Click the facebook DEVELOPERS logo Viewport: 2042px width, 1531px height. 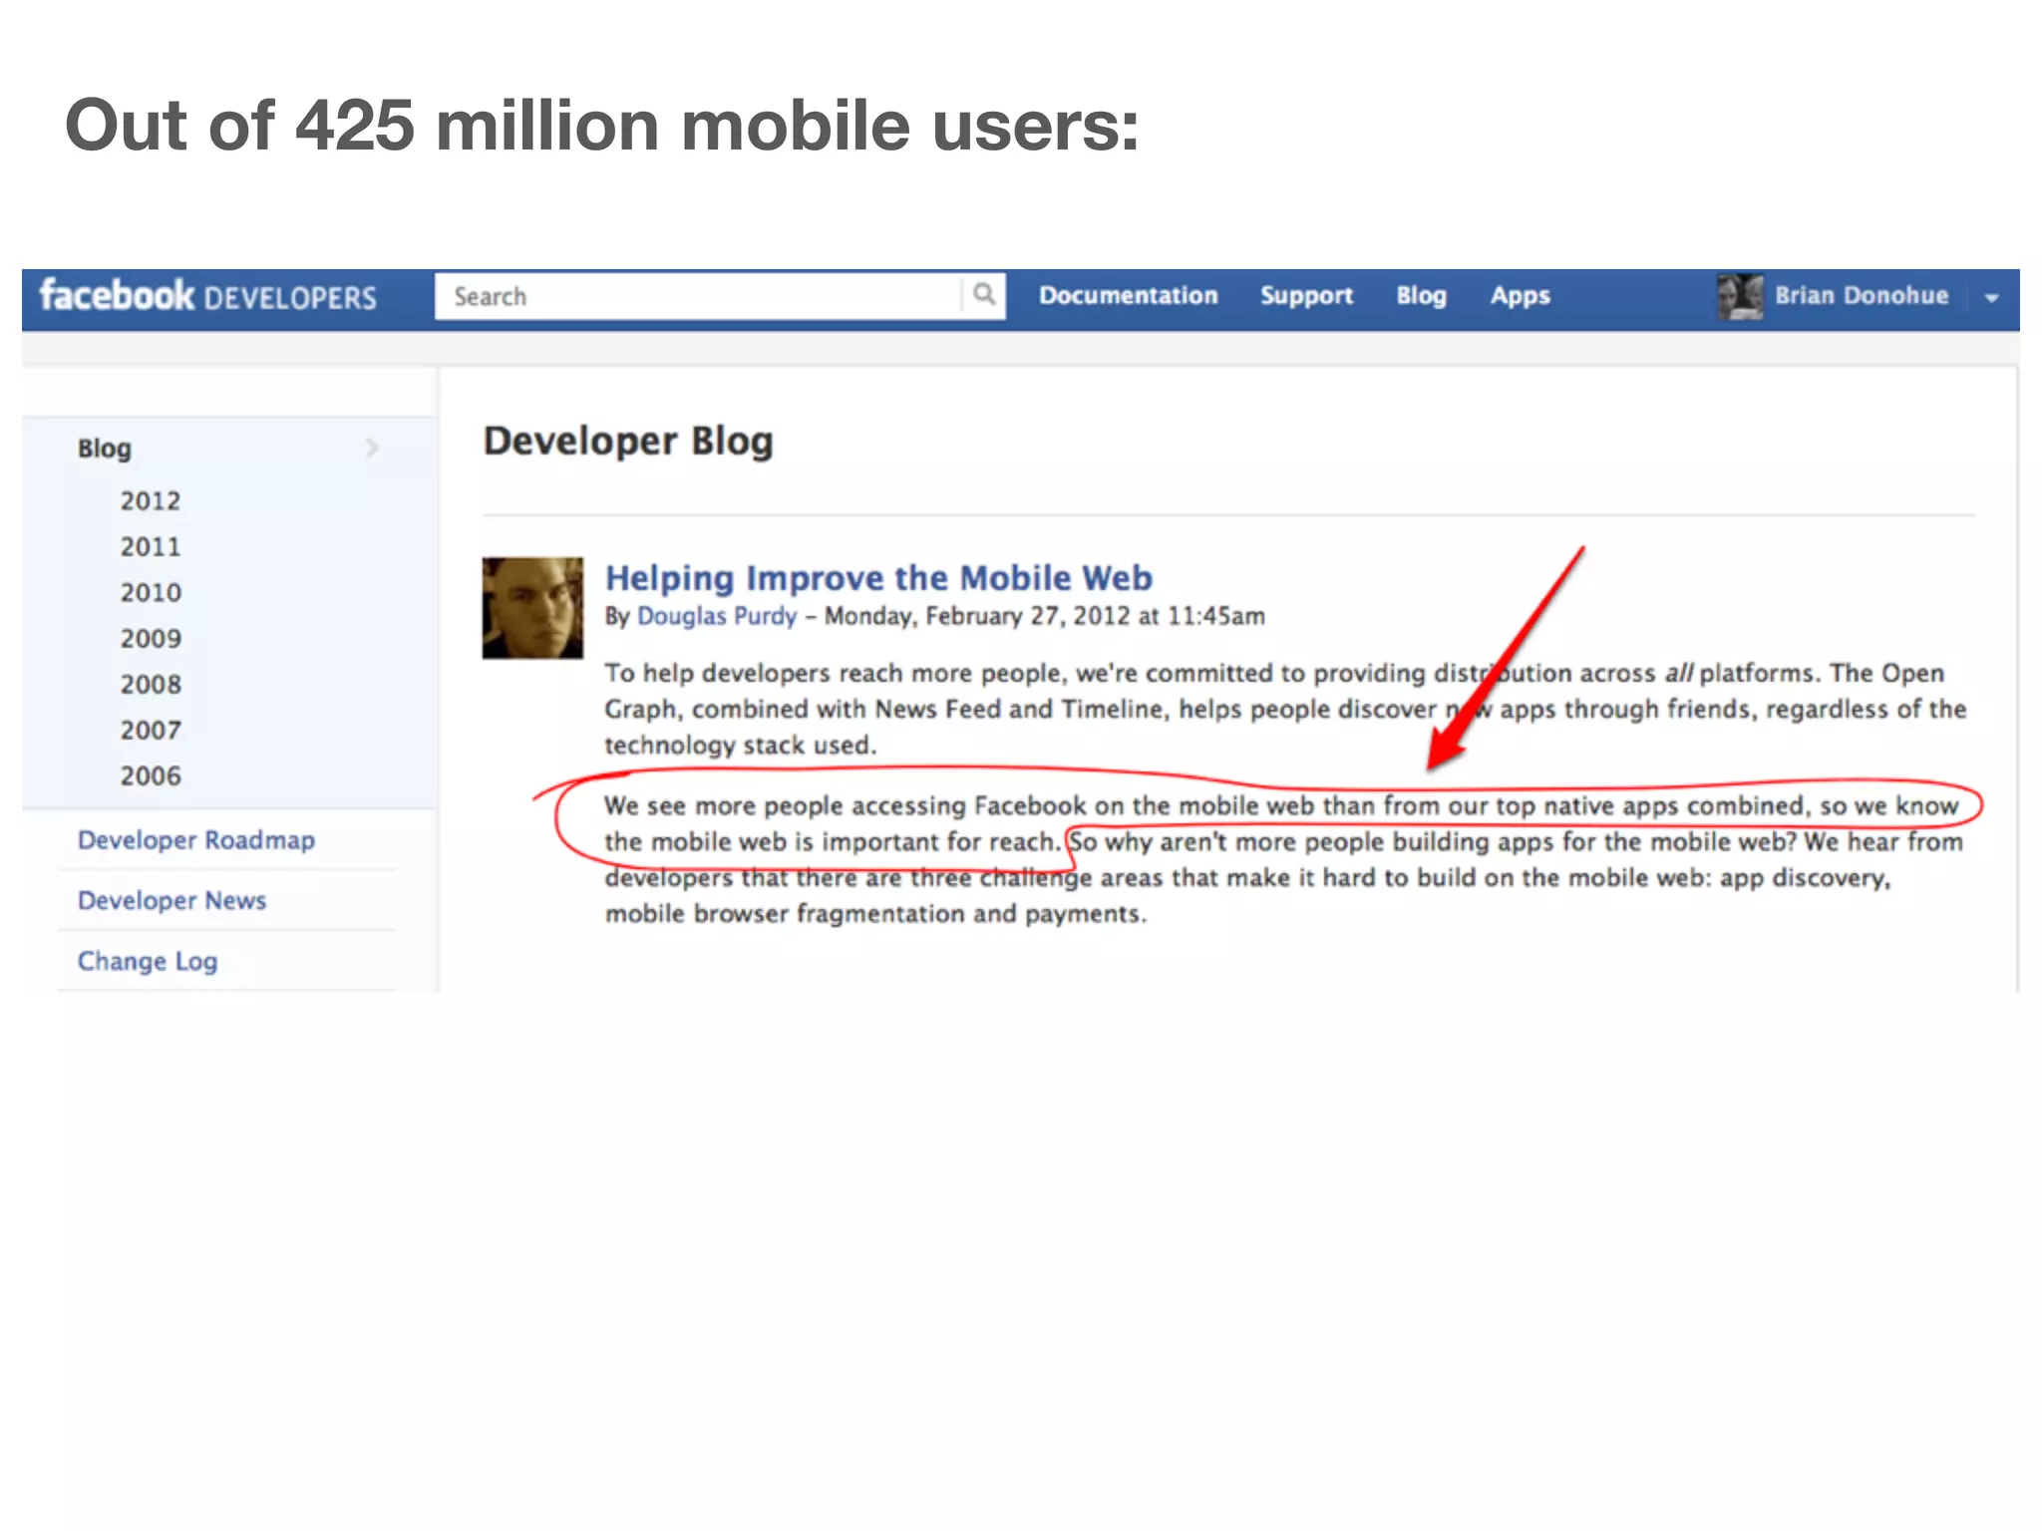click(207, 296)
